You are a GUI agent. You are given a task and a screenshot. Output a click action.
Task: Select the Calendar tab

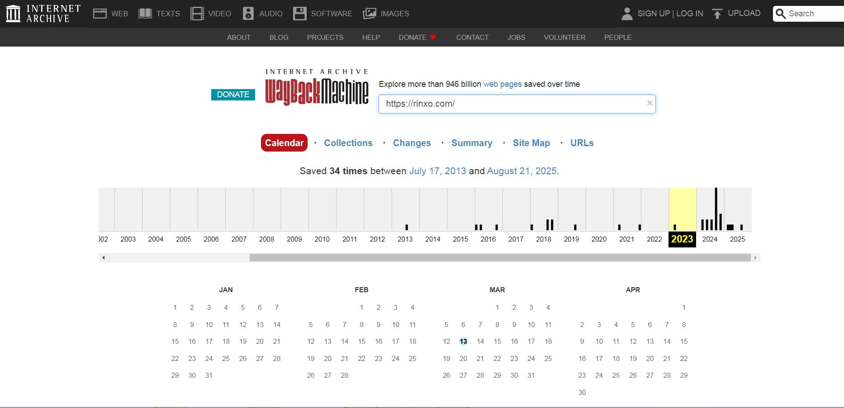[x=284, y=143]
